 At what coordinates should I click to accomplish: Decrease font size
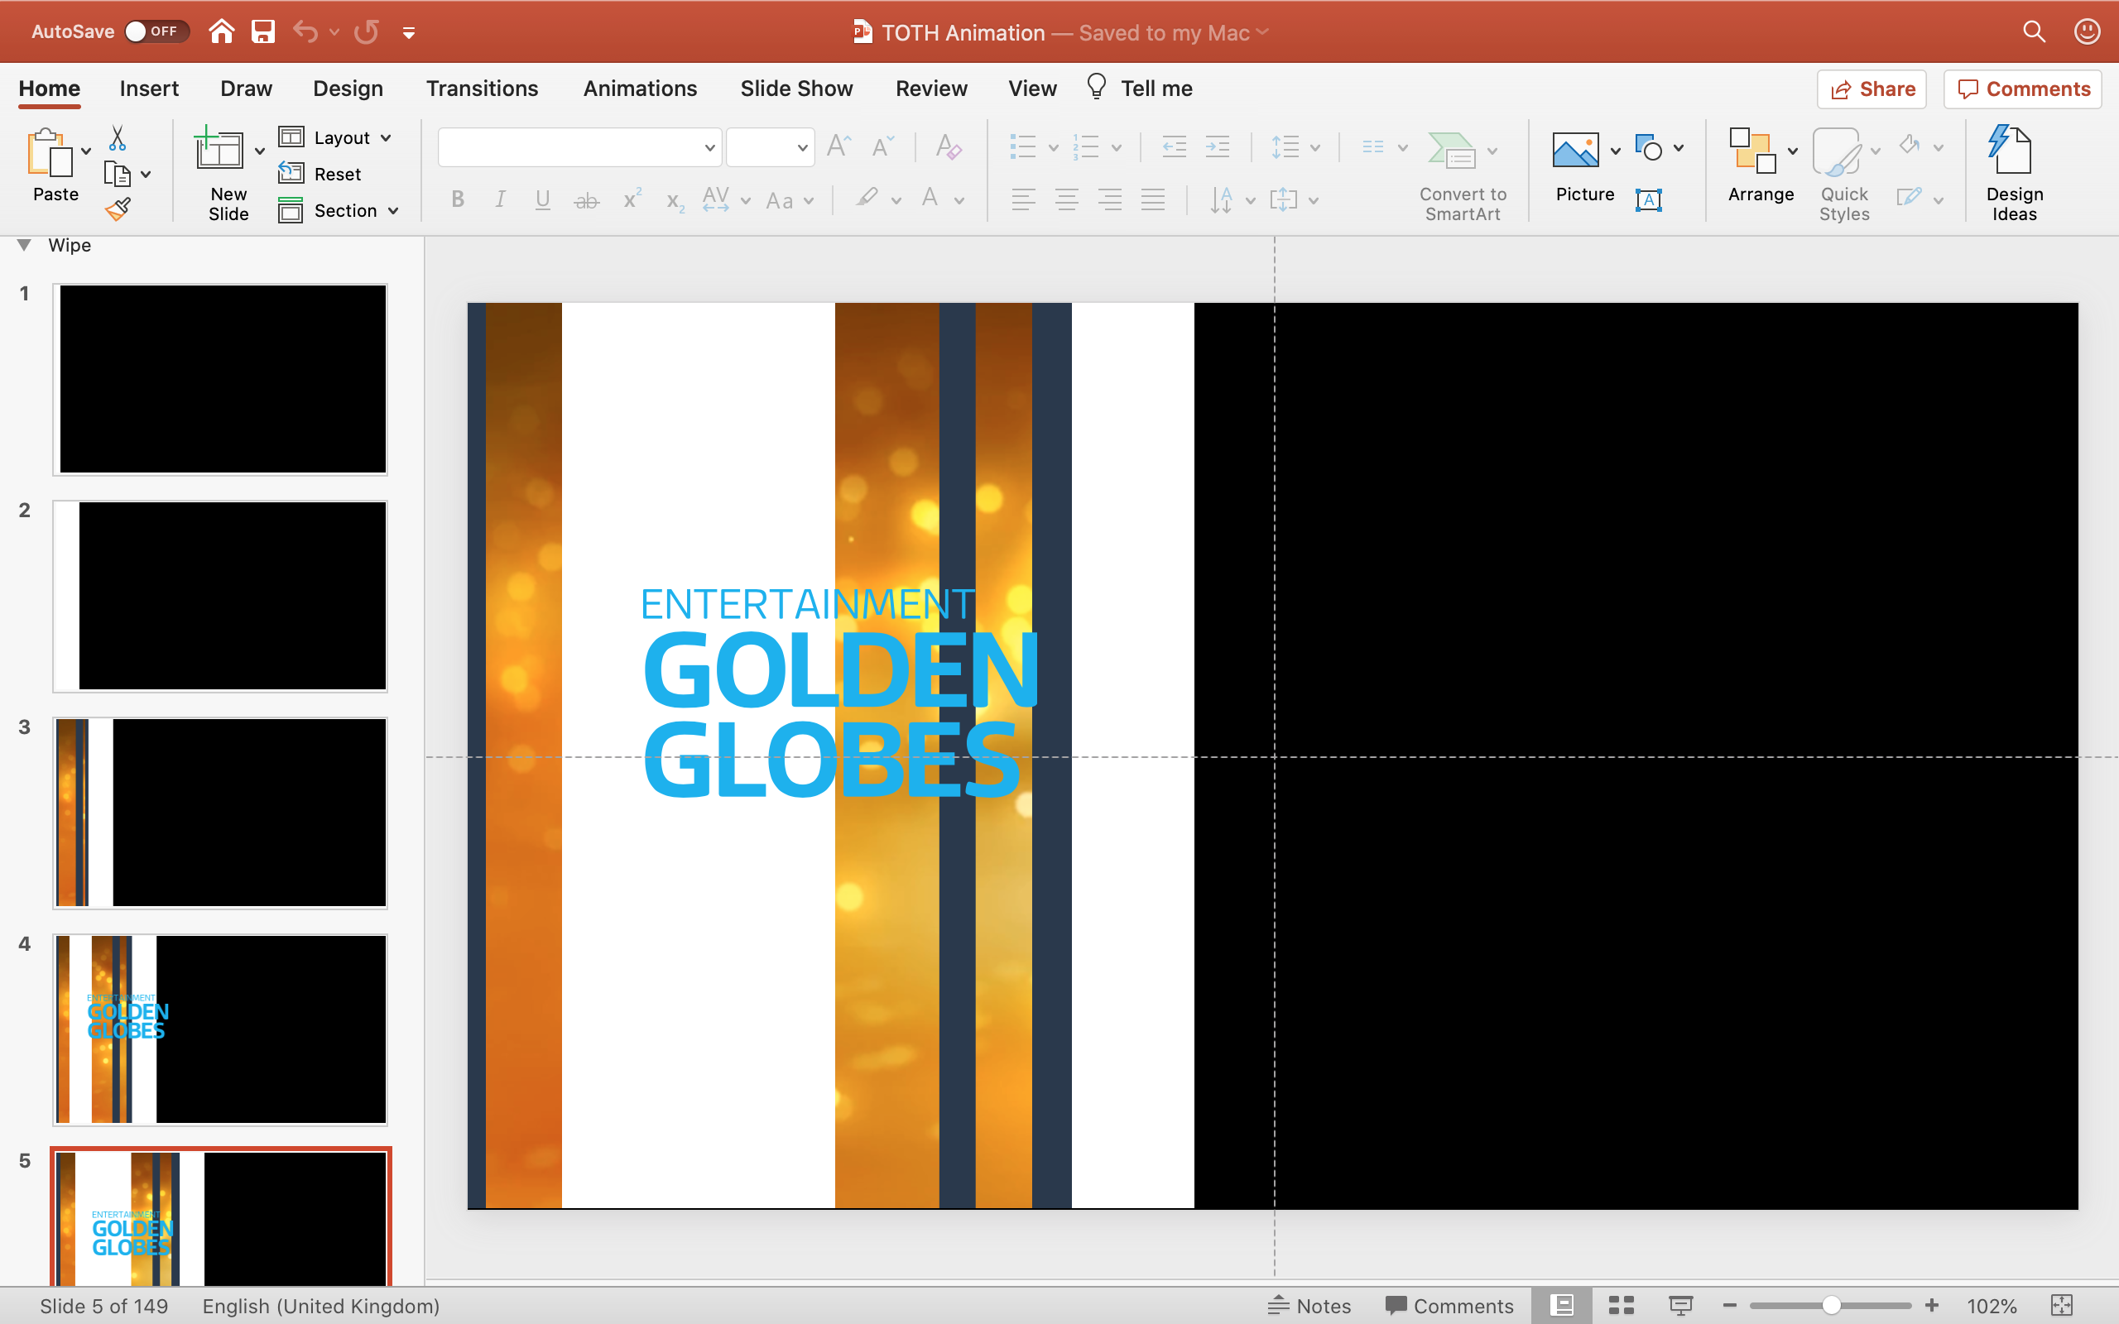coord(882,146)
